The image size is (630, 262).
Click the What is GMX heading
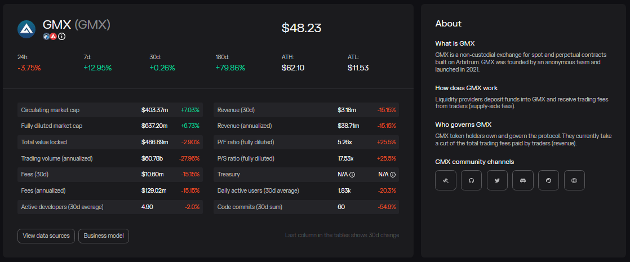[455, 43]
